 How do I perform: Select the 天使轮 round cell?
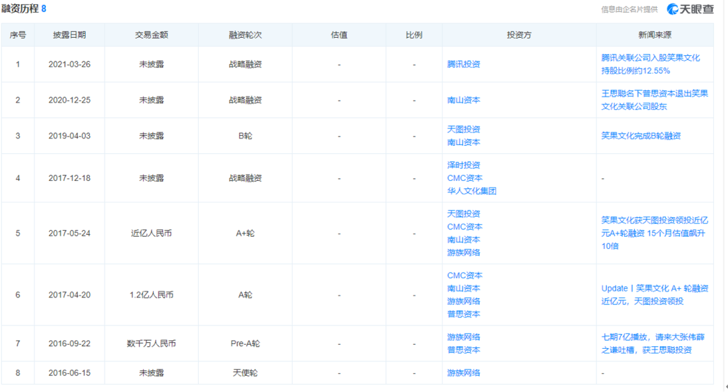[x=245, y=373]
